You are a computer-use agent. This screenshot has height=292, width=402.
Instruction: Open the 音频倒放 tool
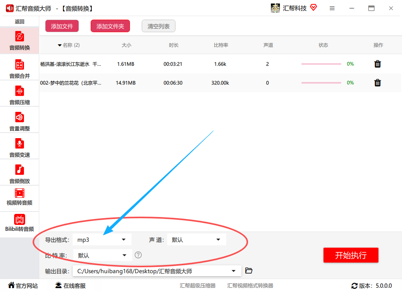20,174
